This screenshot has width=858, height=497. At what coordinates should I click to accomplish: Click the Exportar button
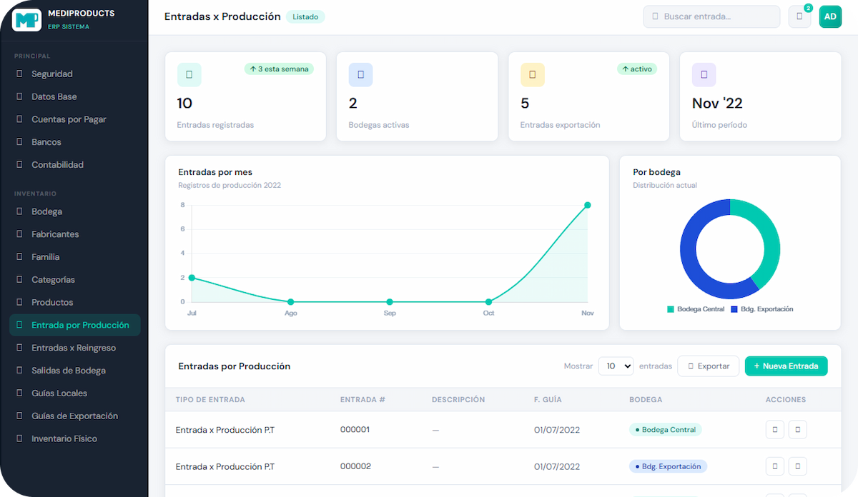(709, 366)
